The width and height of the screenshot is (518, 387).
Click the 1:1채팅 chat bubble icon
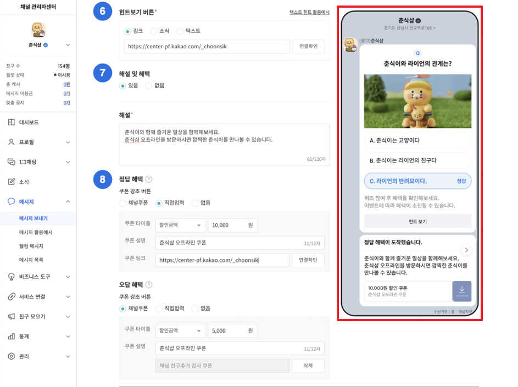11,162
